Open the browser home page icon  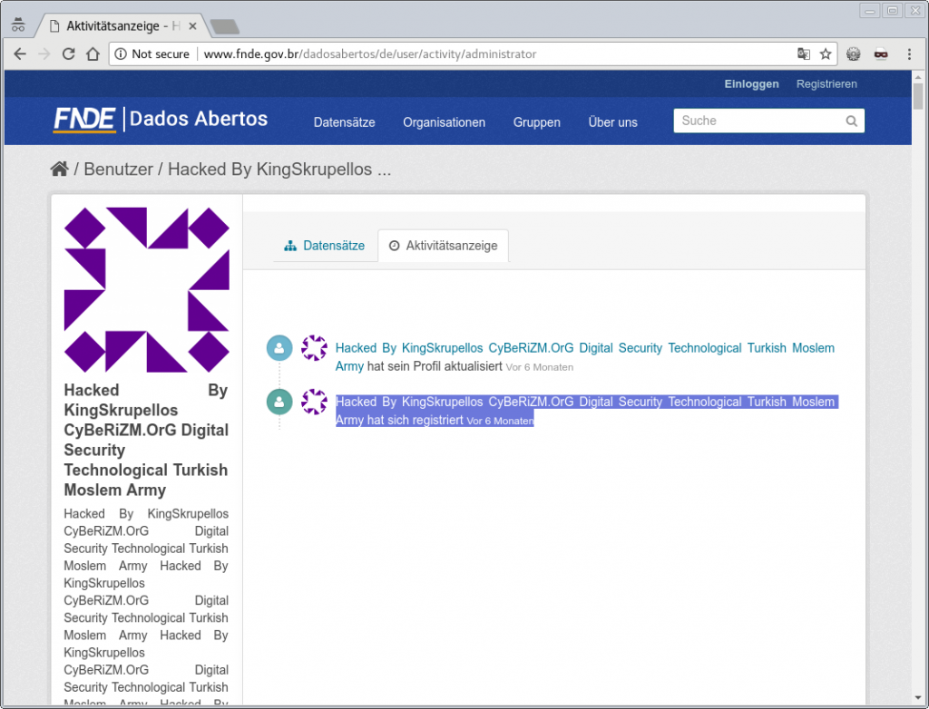click(93, 53)
